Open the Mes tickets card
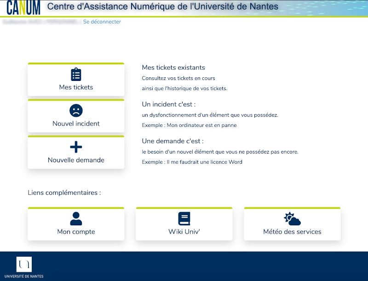Viewport: 368px width, 281px height. (x=76, y=79)
